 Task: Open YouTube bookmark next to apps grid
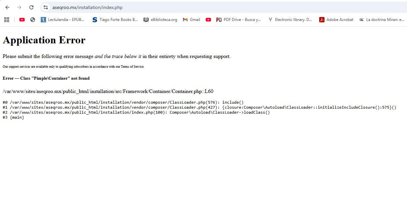(22, 20)
